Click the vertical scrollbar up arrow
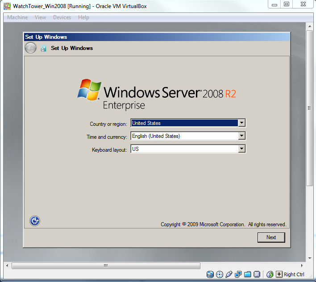Image resolution: width=316 pixels, height=282 pixels. click(x=310, y=26)
